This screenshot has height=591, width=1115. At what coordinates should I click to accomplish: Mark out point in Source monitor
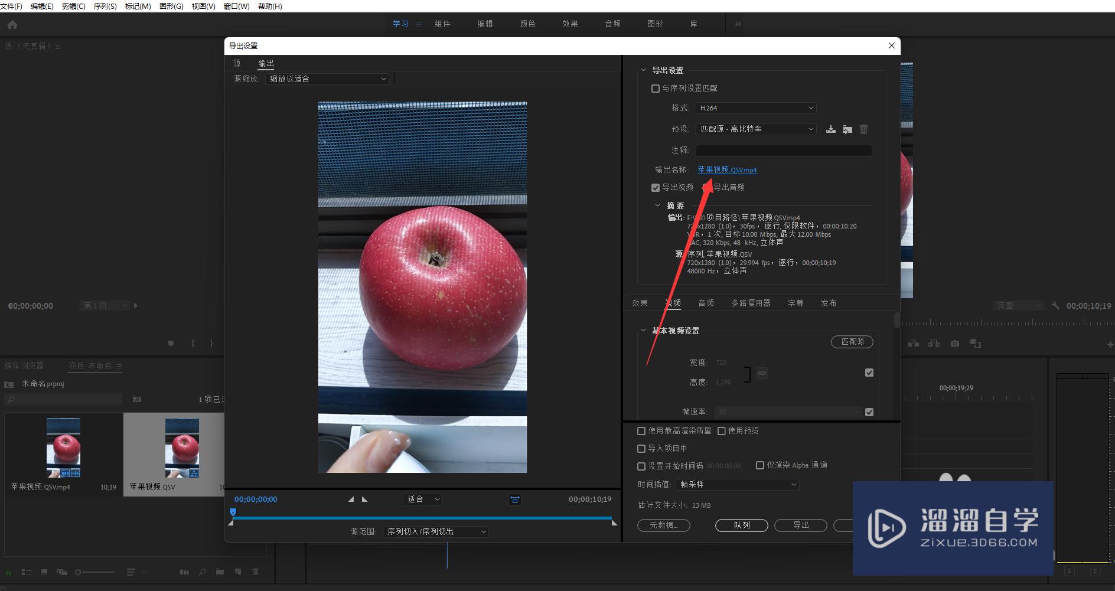(211, 343)
